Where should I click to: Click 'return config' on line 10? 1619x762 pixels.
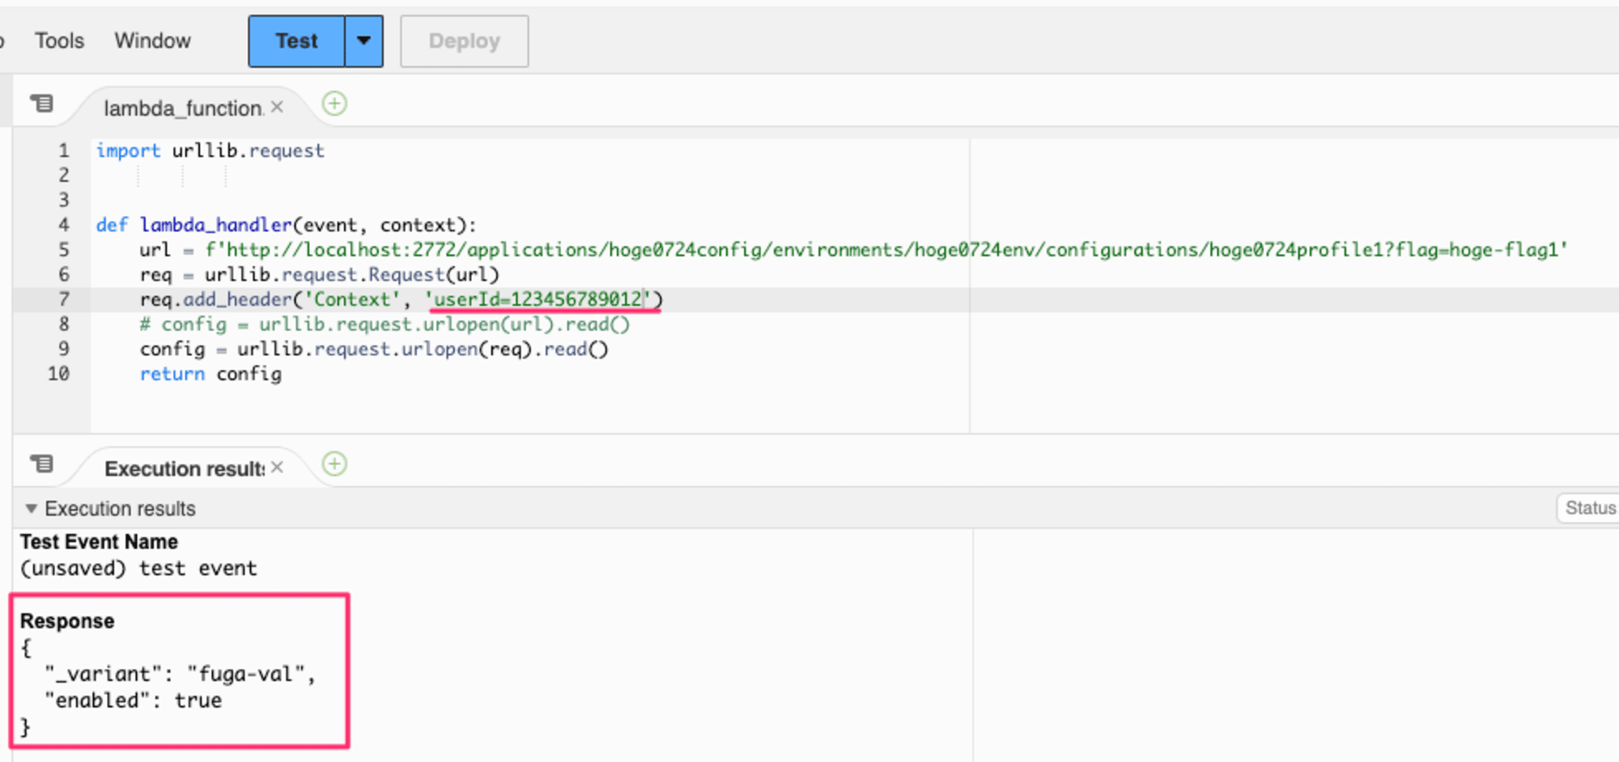coord(210,375)
